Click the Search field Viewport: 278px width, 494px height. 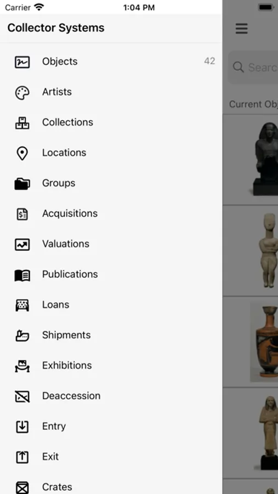click(253, 67)
